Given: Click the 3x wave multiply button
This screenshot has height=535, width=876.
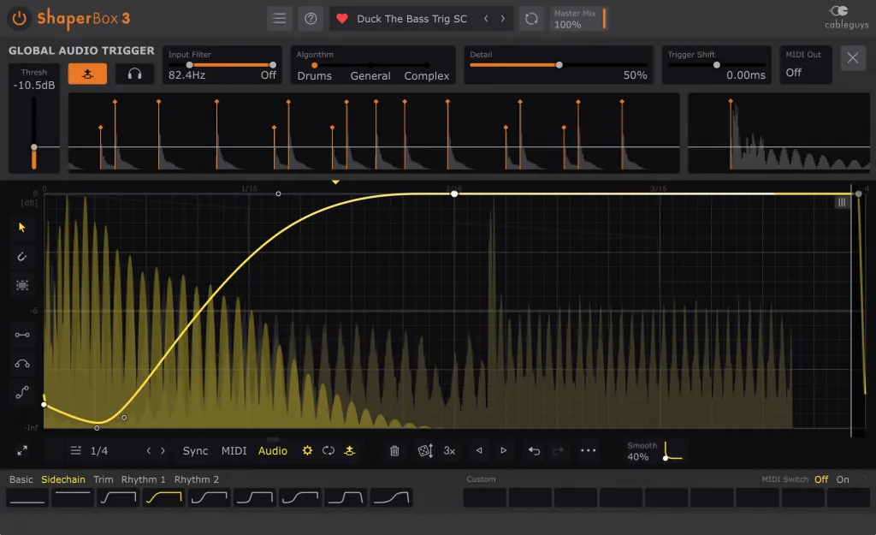Looking at the screenshot, I should (449, 450).
